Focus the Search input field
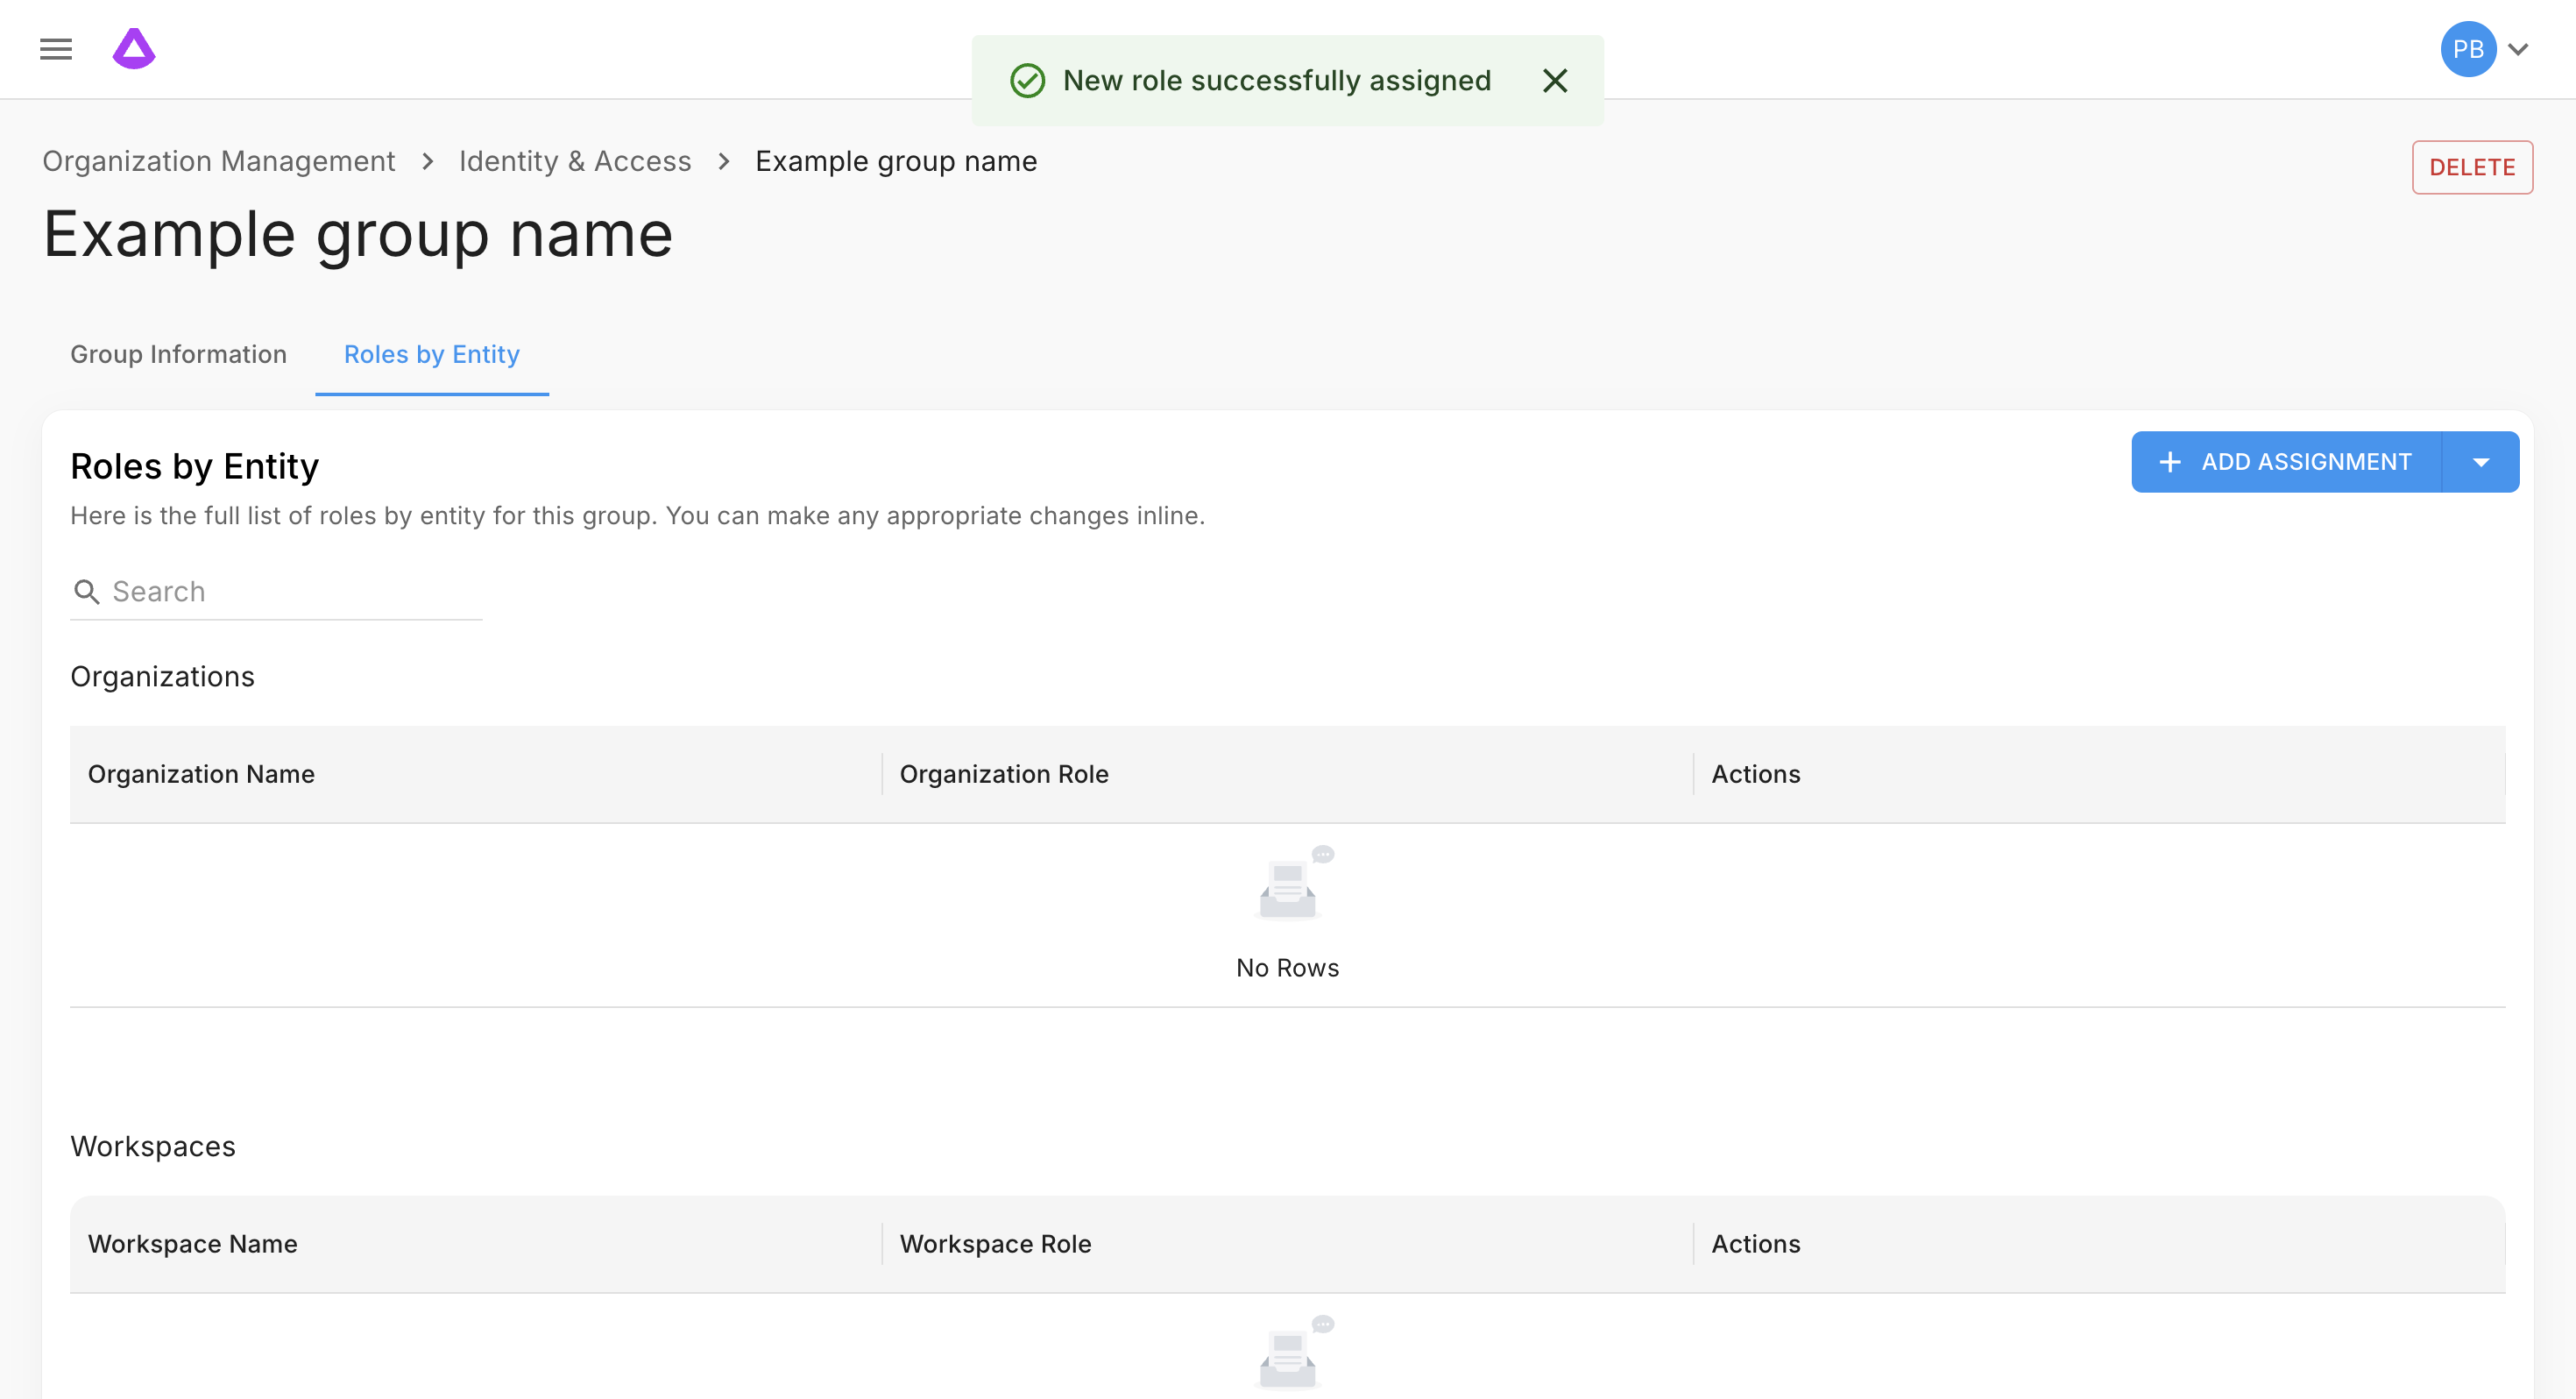 pyautogui.click(x=290, y=593)
